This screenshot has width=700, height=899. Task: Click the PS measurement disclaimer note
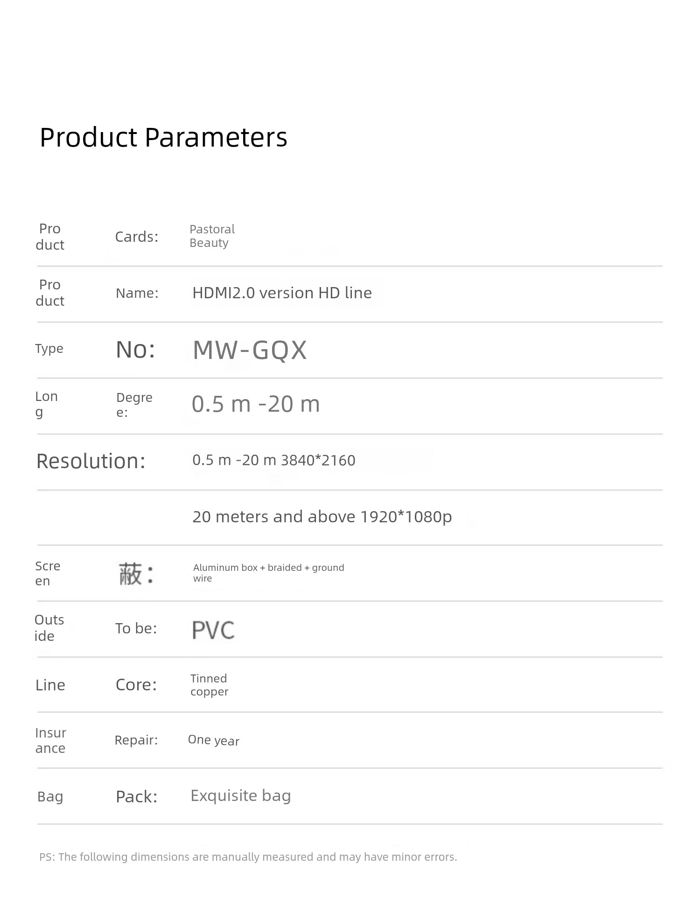tap(248, 857)
